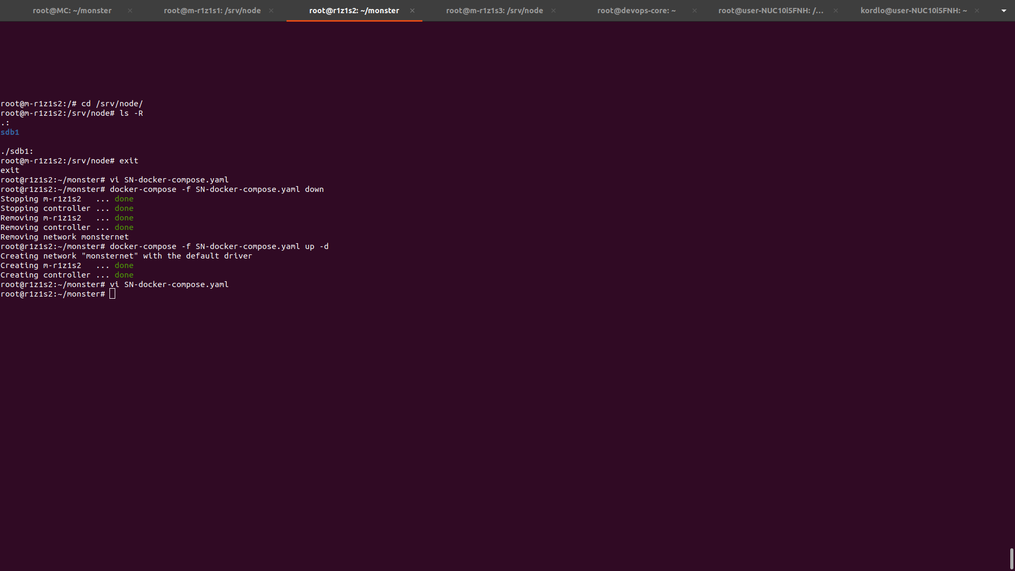Screen dimensions: 1015x571
Task: Click the blue sdb1 directory name
Action: pyautogui.click(x=10, y=132)
